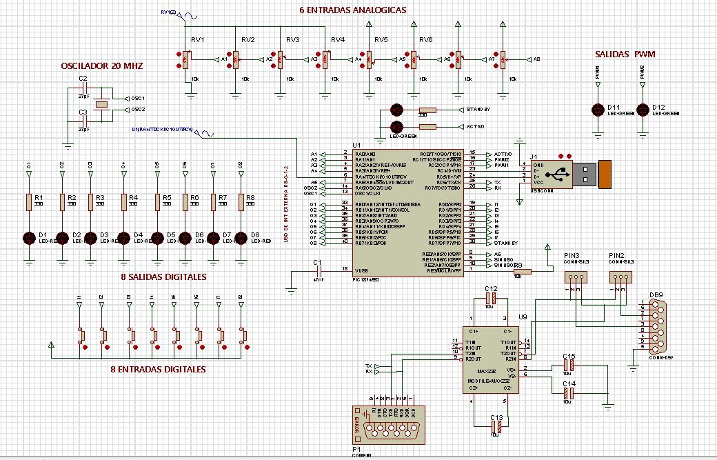Toggle the I7 digital input switch
Viewport: 717px width, 460px height.
[x=220, y=337]
